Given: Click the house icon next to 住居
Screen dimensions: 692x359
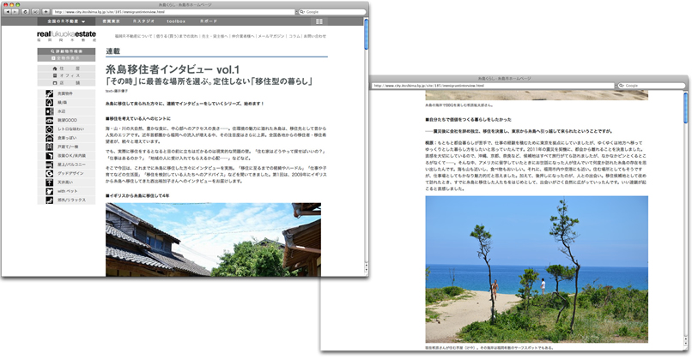Looking at the screenshot, I should pyautogui.click(x=55, y=69).
